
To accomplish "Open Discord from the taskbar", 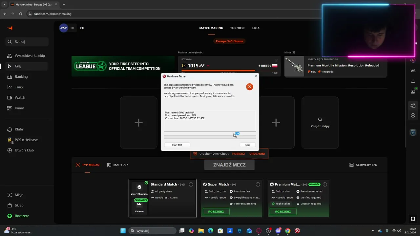I will pos(278,231).
